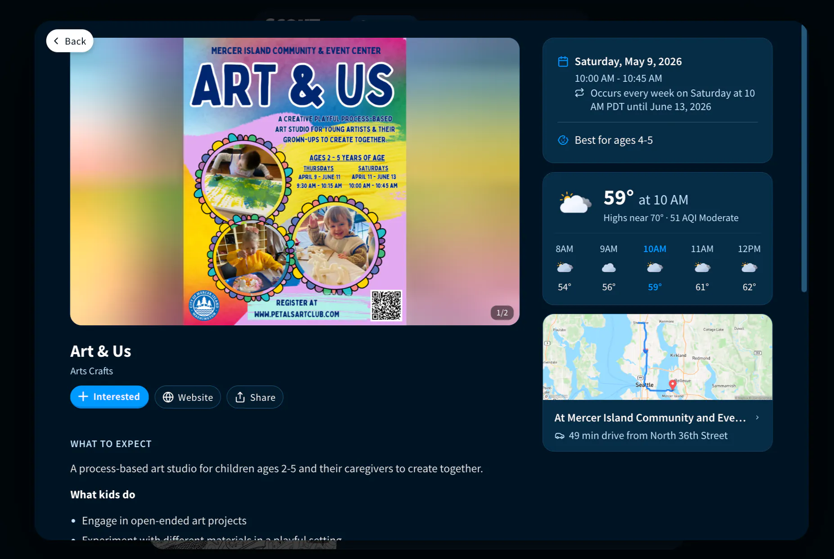
Task: Mark event as Interested
Action: click(109, 397)
